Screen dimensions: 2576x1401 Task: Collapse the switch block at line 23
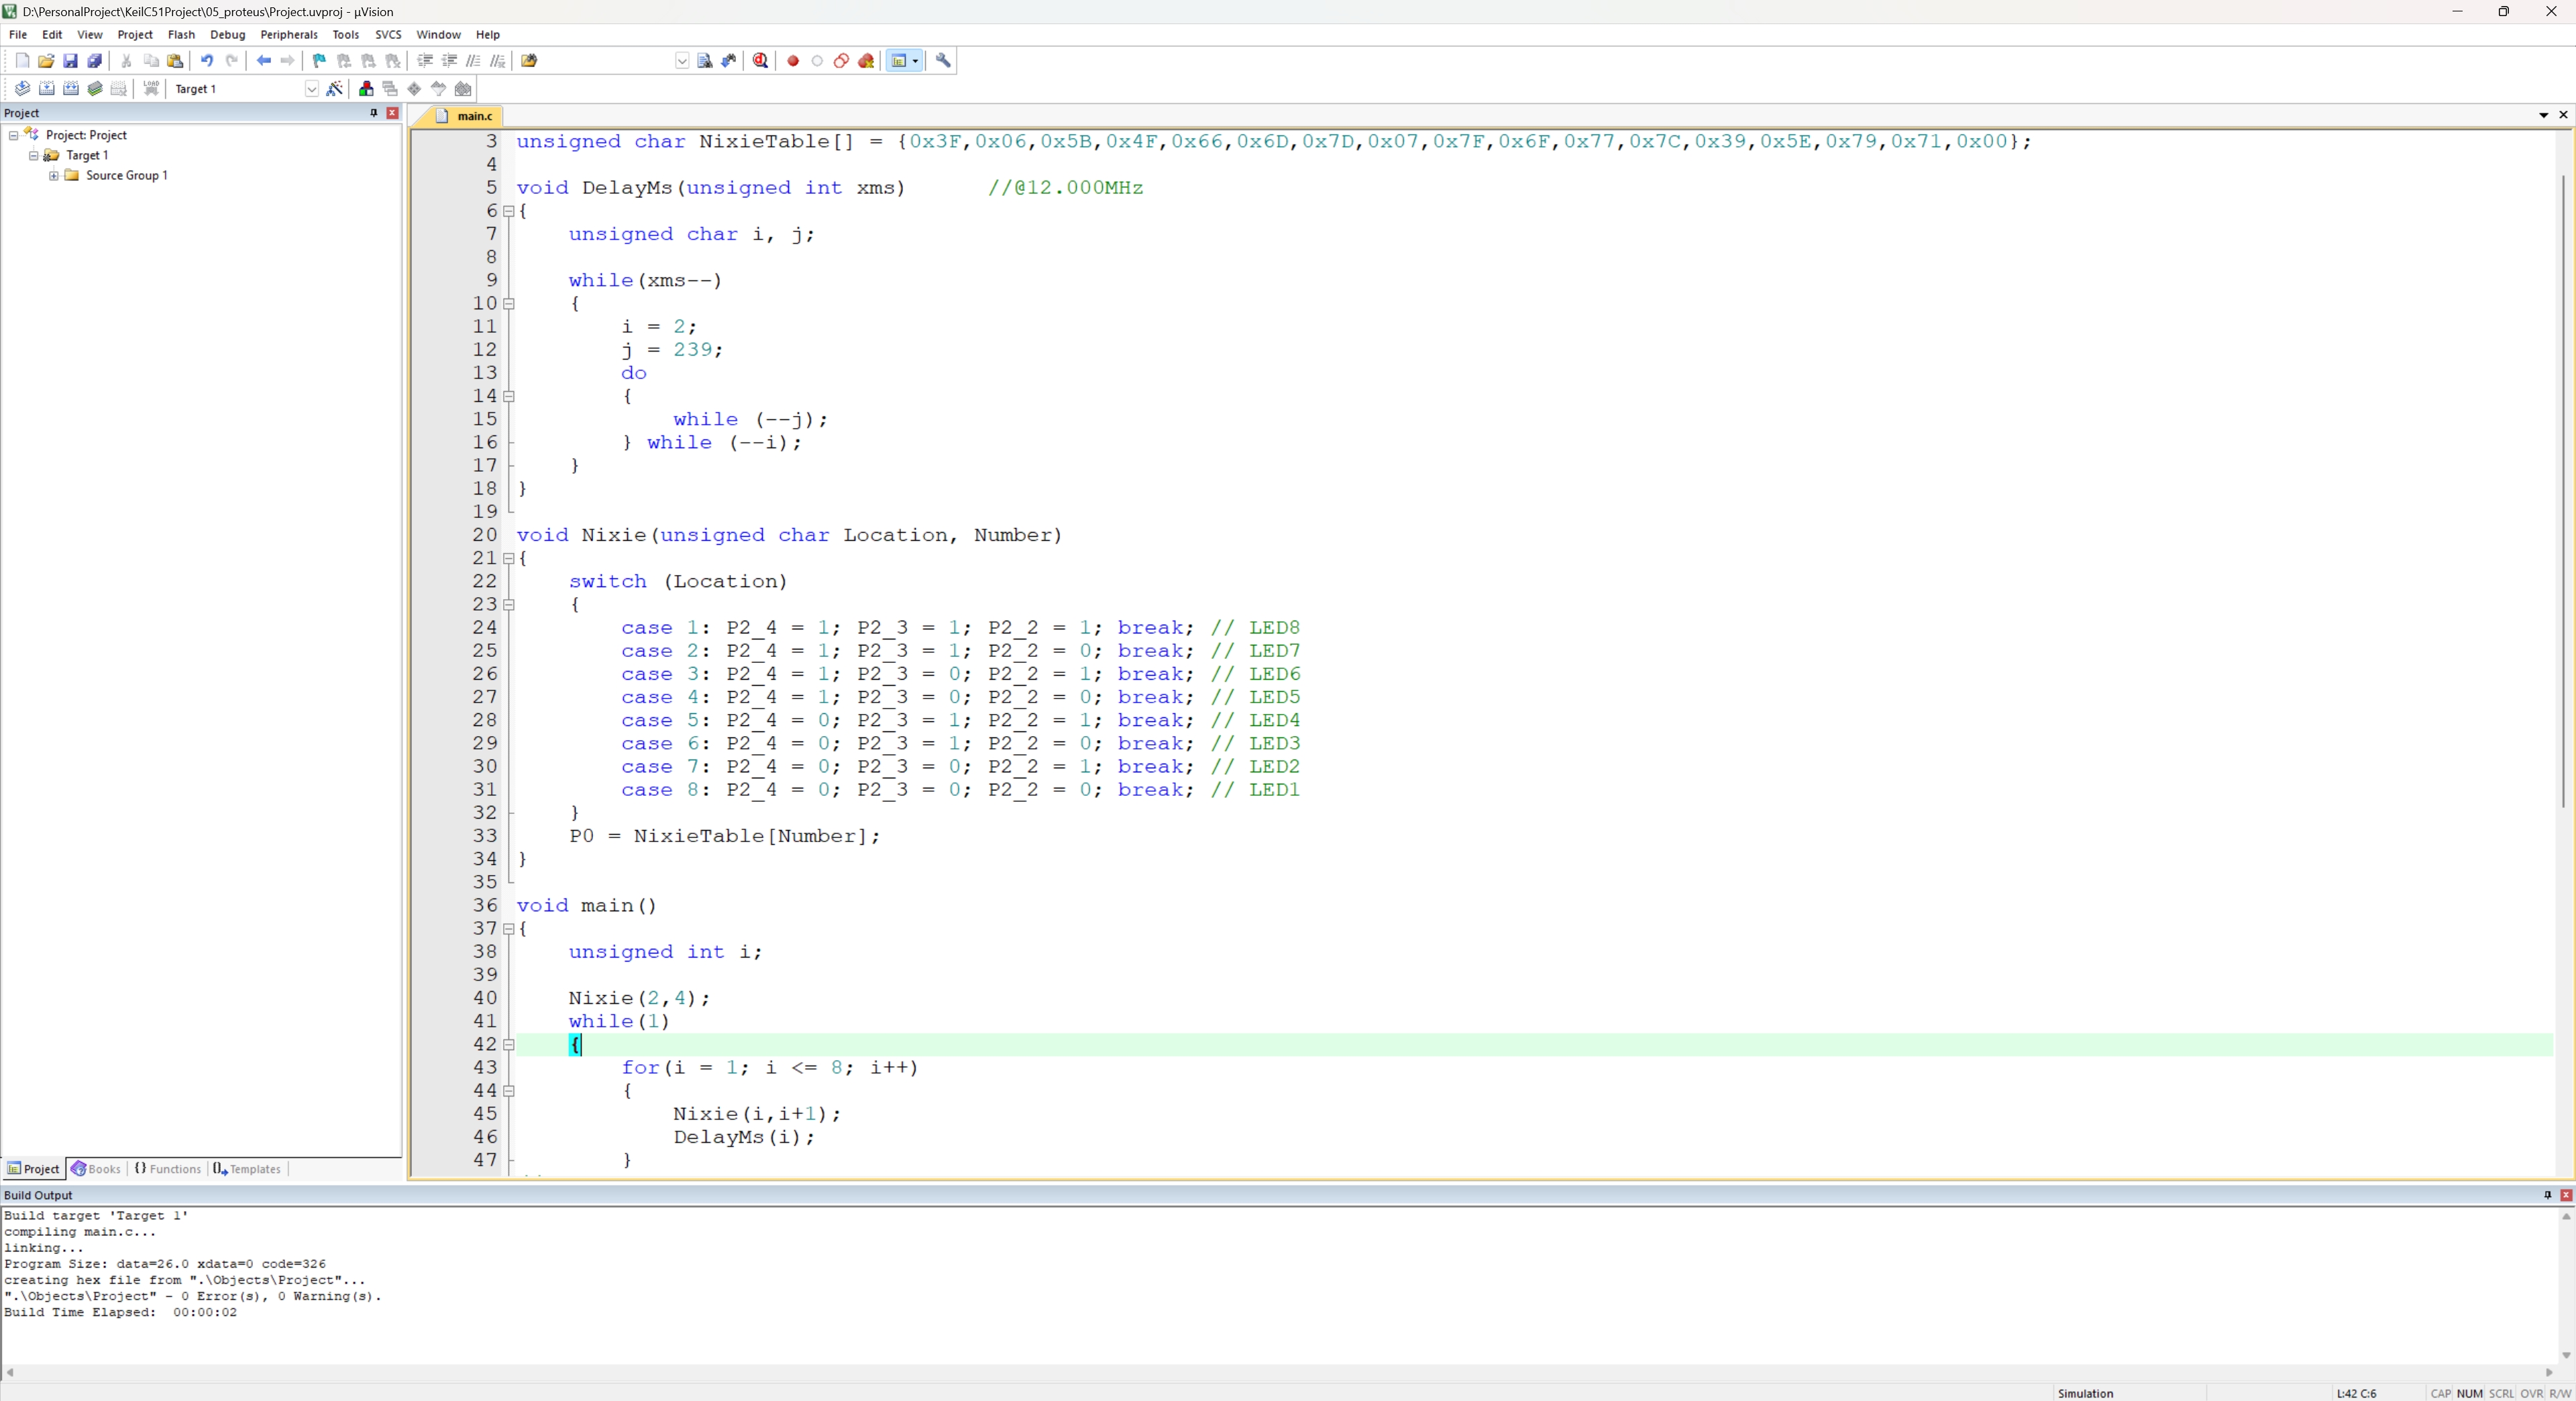pos(508,605)
